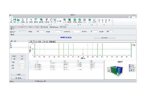The width and height of the screenshot is (146, 102).
Task: Click the purple swatch in NBET legend
Action: click(x=130, y=65)
